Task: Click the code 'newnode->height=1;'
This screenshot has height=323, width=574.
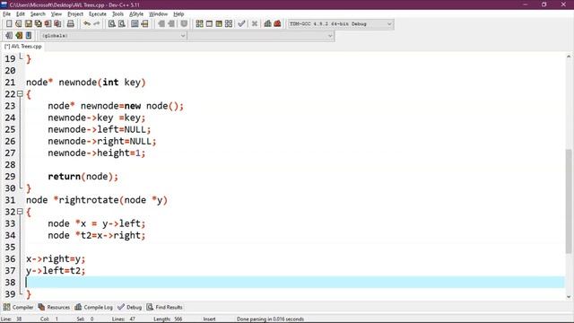Action: point(97,153)
